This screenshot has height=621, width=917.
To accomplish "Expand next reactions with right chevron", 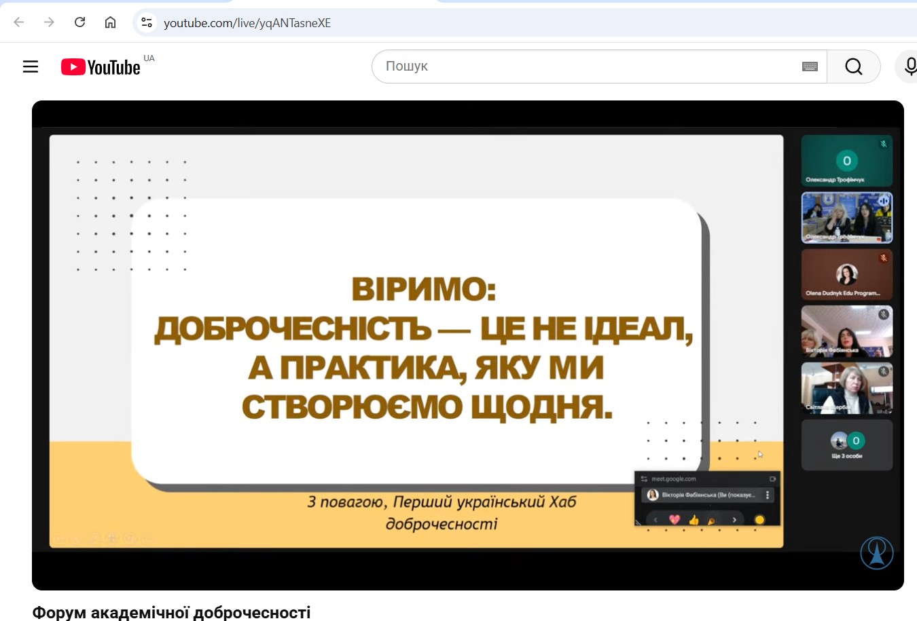I will (734, 520).
